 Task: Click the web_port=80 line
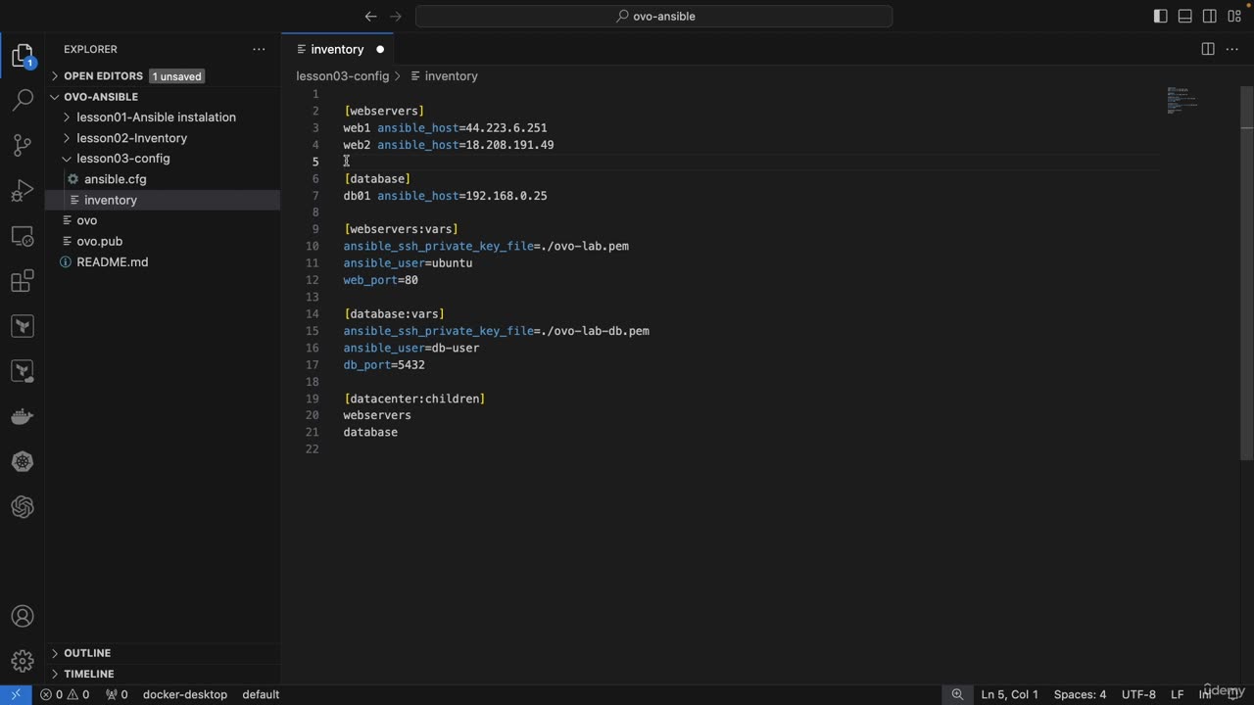(380, 280)
